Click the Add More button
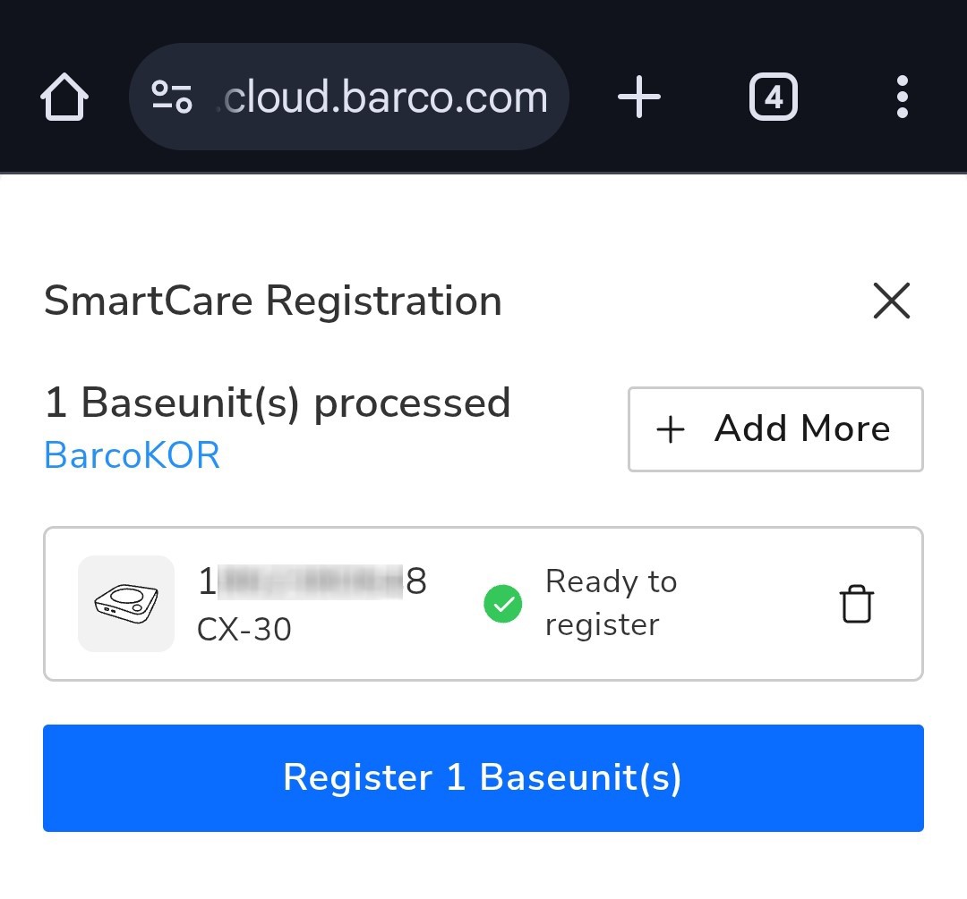Screen dimensions: 967x899 pos(775,428)
